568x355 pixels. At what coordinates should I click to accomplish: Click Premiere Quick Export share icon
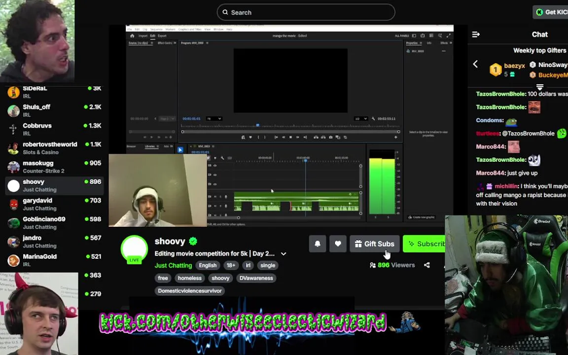(423, 36)
